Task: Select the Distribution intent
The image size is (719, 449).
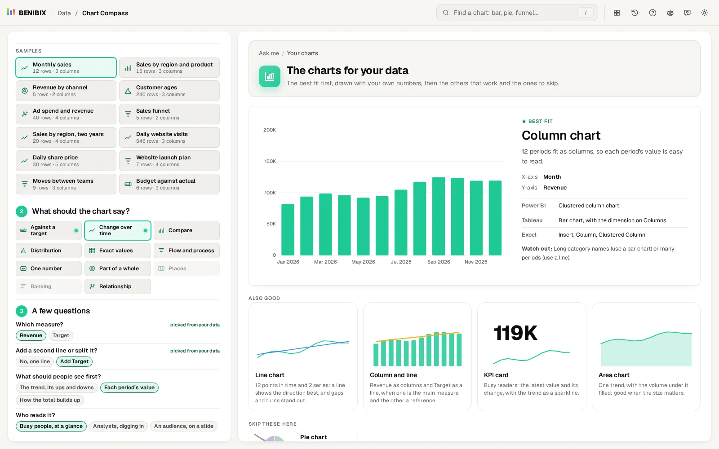Action: (x=49, y=251)
